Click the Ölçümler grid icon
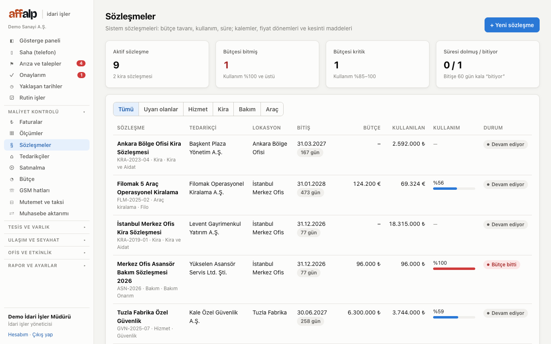Viewport: 551px width, 344px height. [12, 133]
